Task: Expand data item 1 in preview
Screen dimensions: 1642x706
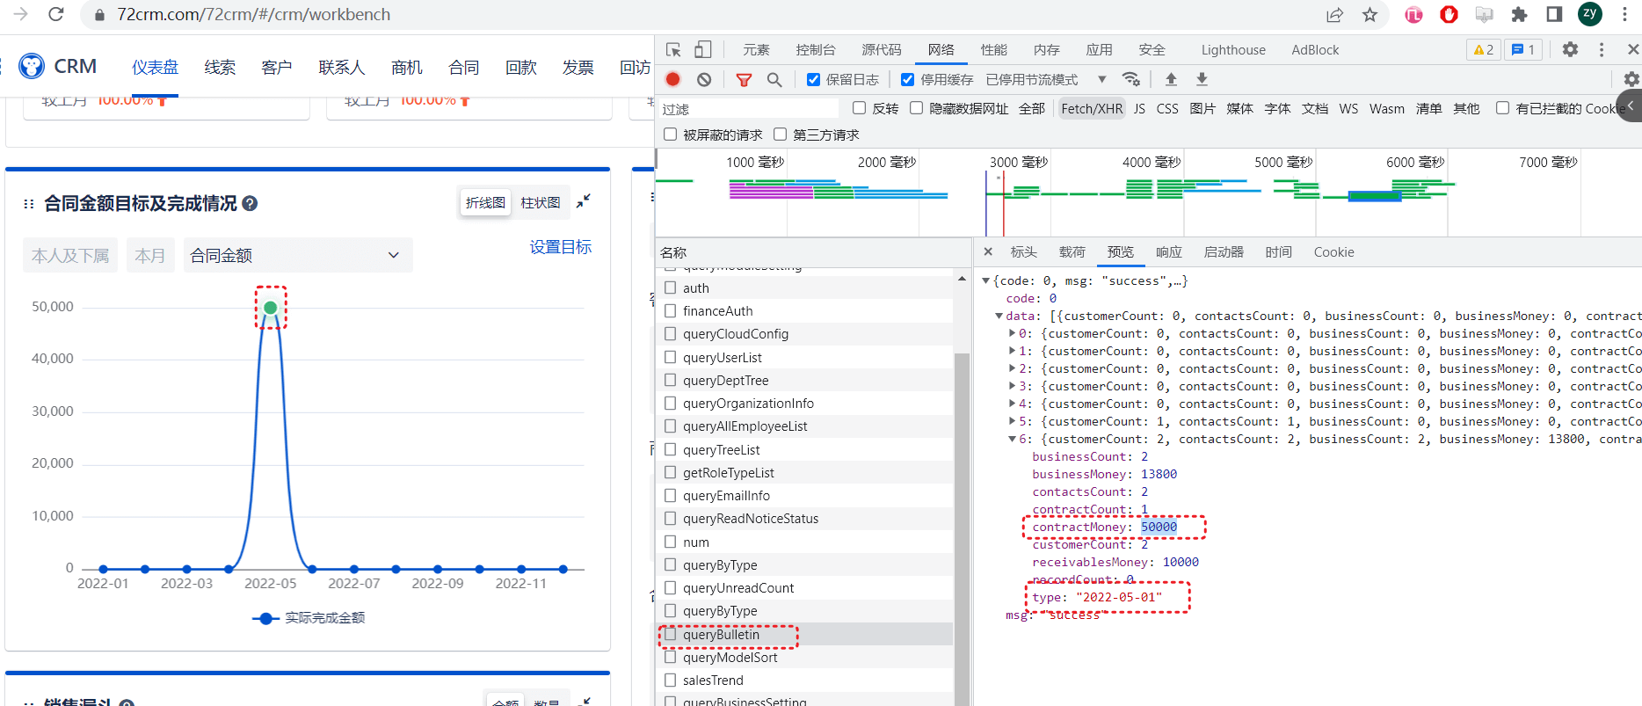Action: point(1012,351)
